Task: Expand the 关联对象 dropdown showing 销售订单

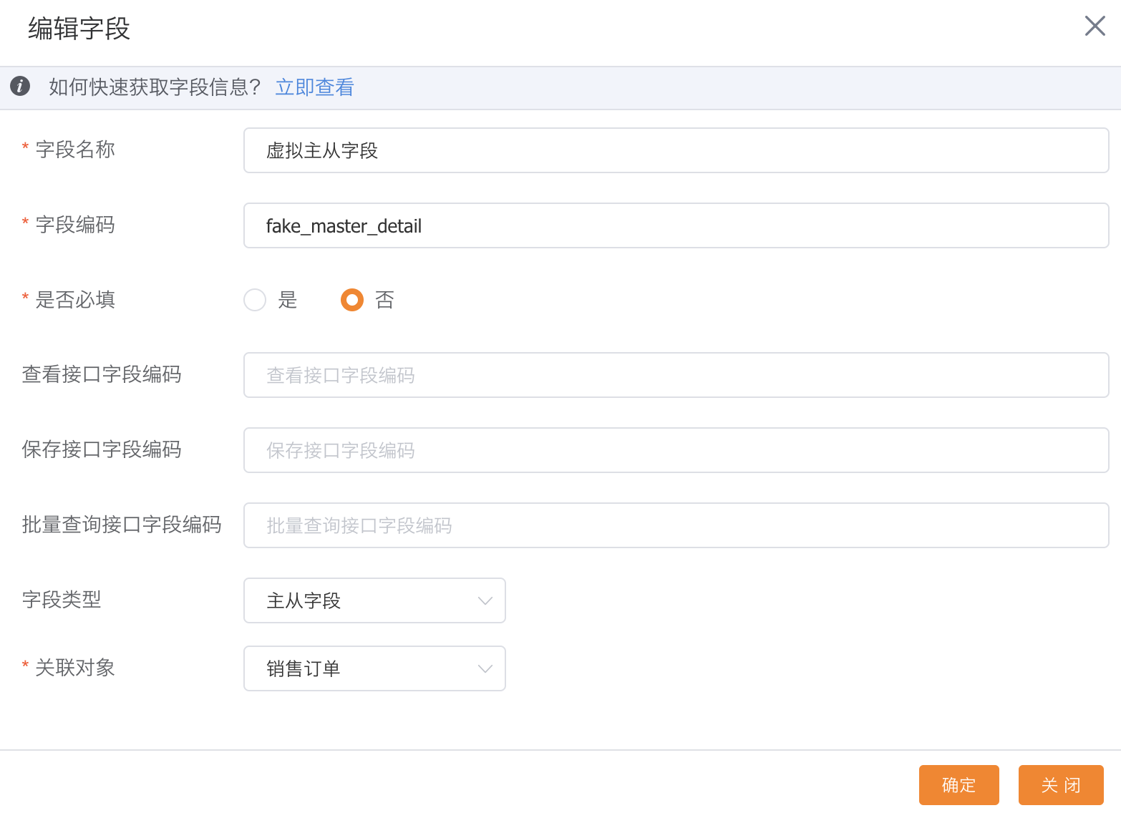Action: [374, 668]
